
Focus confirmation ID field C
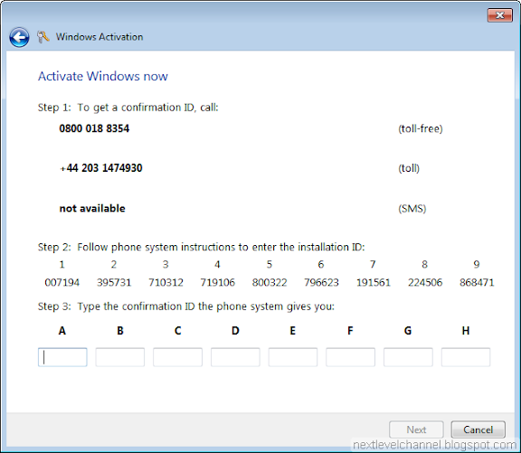pyautogui.click(x=178, y=357)
